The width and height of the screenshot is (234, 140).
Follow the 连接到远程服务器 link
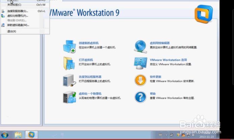pyautogui.click(x=90, y=77)
